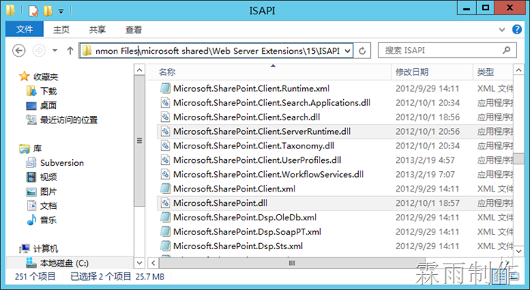Expand the ribbon with the chevron

pyautogui.click(x=502, y=30)
